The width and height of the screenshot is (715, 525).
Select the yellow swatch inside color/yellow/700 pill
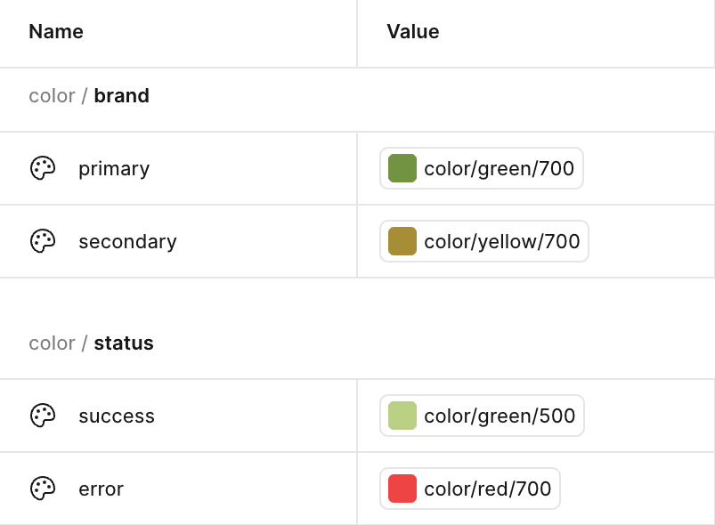pyautogui.click(x=402, y=241)
